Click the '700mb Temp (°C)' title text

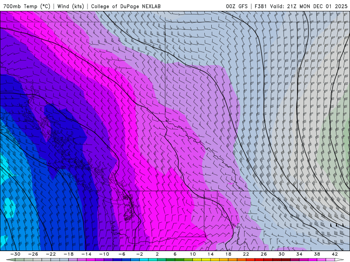coord(27,6)
